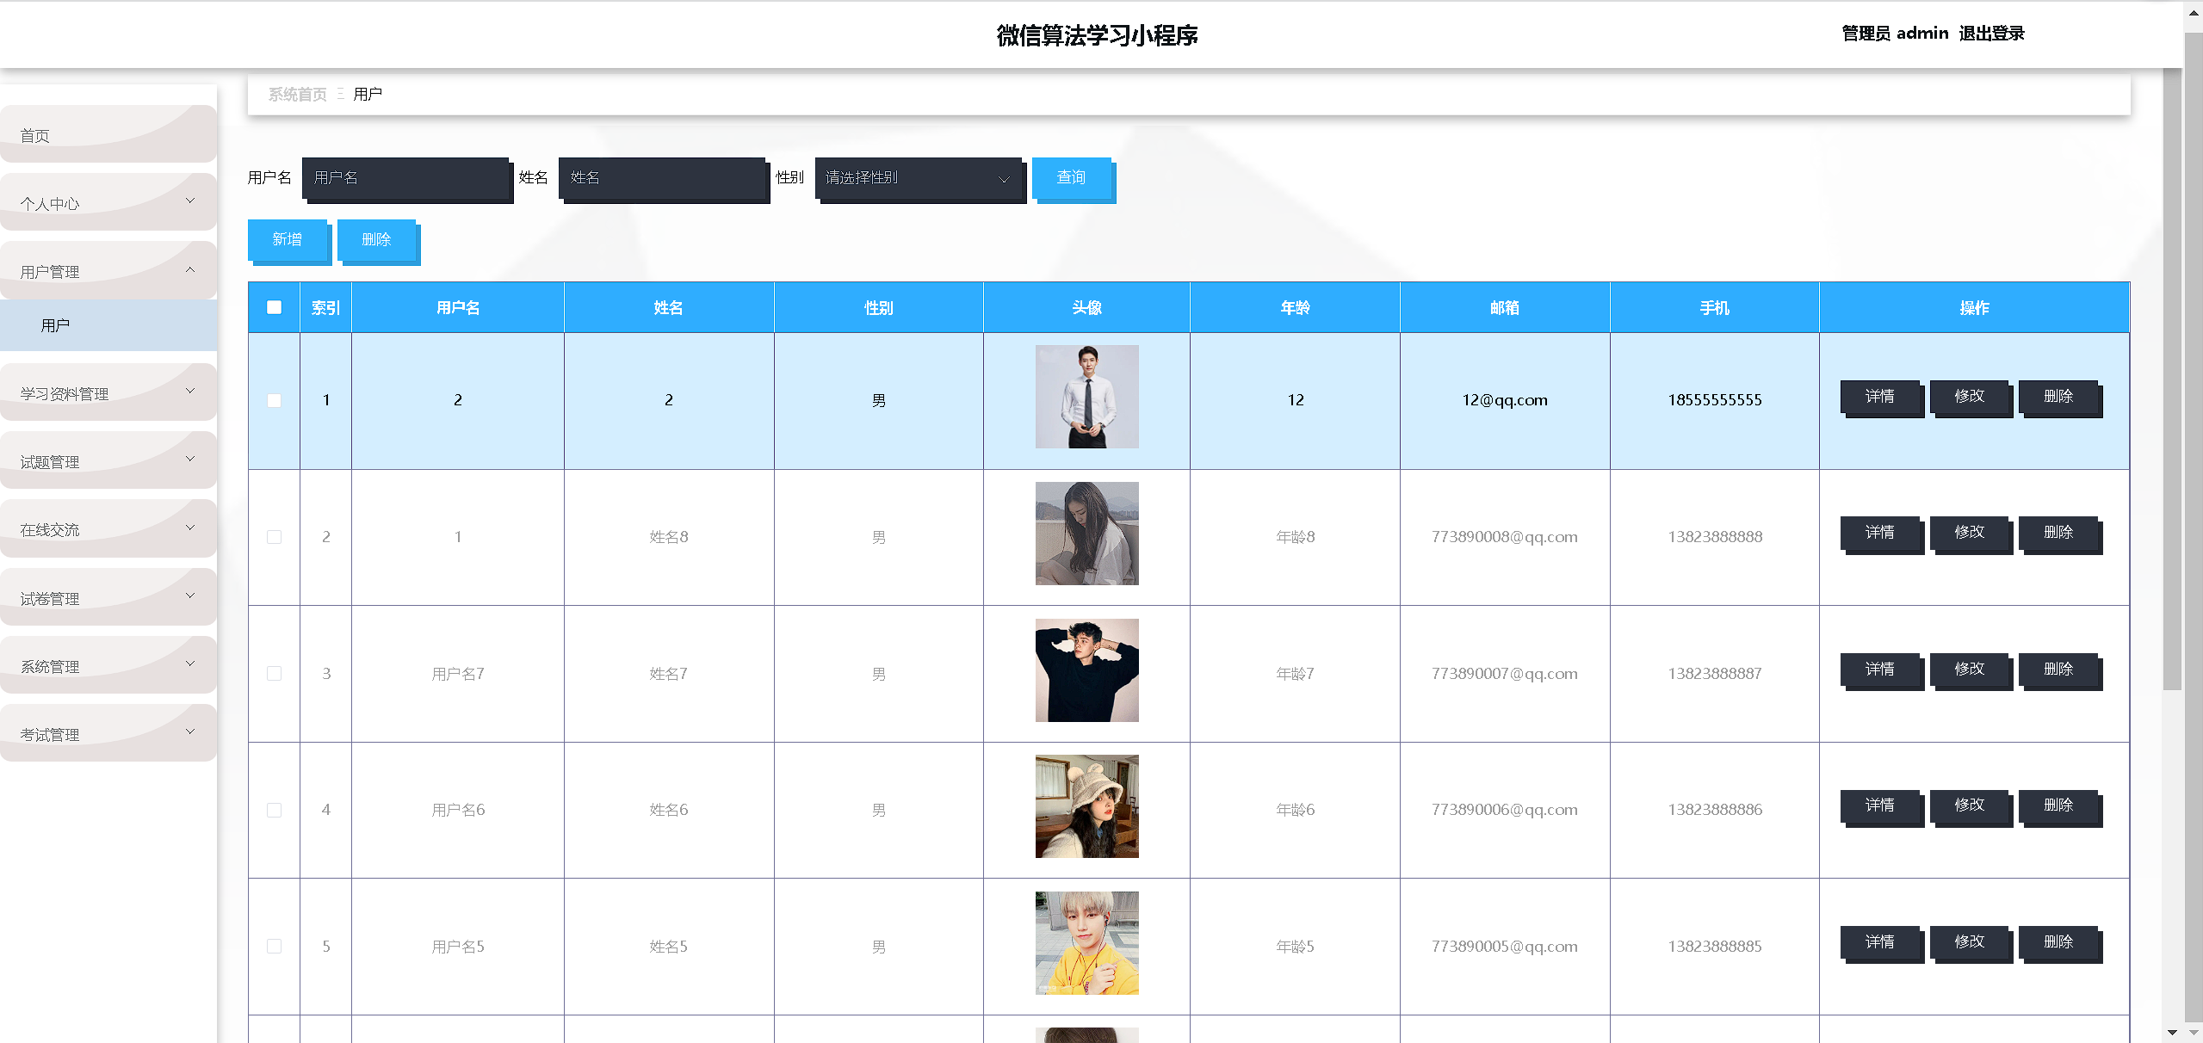Expand the 系统管理 sidebar menu
Viewport: 2203px width, 1043px height.
point(108,665)
